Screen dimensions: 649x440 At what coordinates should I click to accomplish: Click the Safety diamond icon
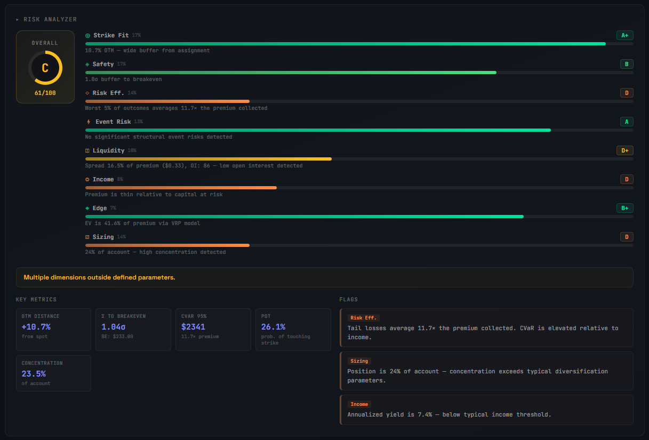click(87, 65)
